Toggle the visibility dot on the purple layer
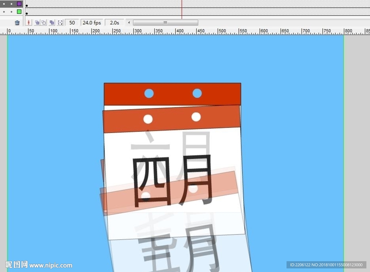This screenshot has width=370, height=272. point(4,4)
